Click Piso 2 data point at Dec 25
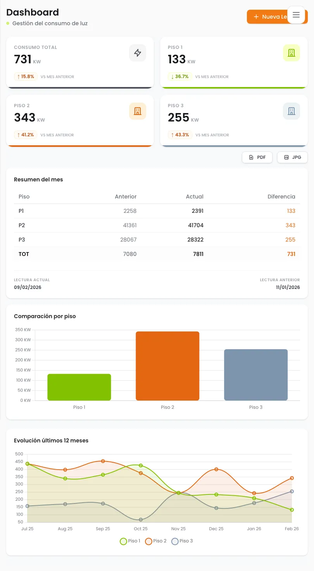Image resolution: width=314 pixels, height=571 pixels. [216, 469]
